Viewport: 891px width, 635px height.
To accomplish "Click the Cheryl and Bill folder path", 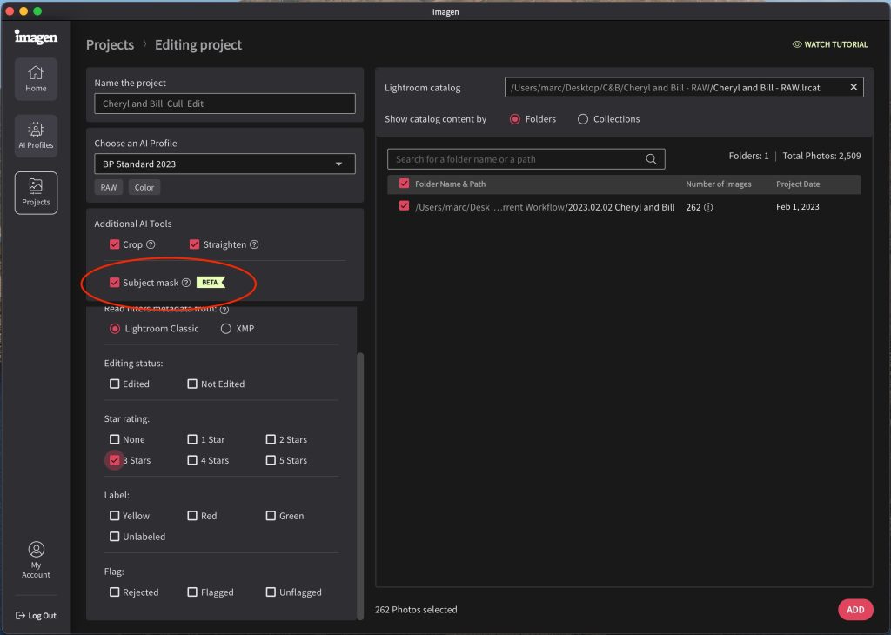I will pyautogui.click(x=545, y=207).
